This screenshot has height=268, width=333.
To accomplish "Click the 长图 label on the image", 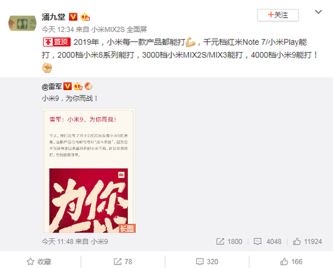I will [x=127, y=228].
